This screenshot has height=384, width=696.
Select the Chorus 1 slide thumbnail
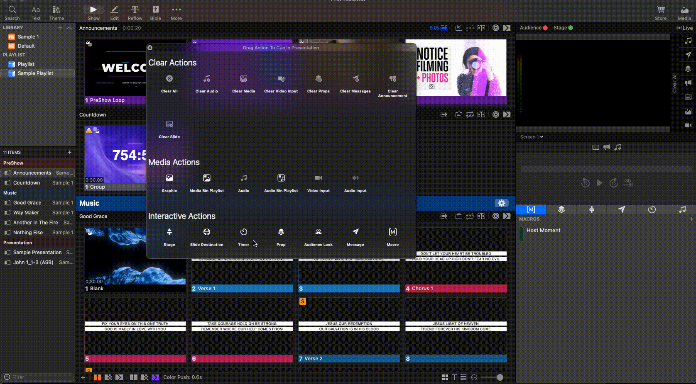tap(456, 260)
